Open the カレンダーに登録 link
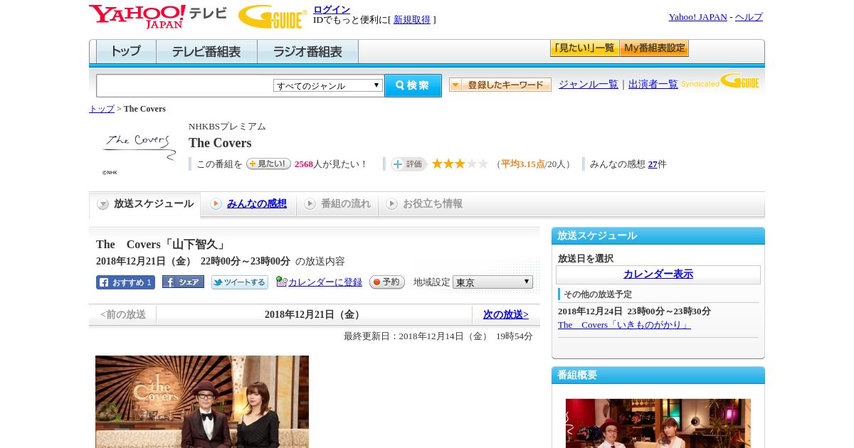The width and height of the screenshot is (854, 448). tap(325, 282)
